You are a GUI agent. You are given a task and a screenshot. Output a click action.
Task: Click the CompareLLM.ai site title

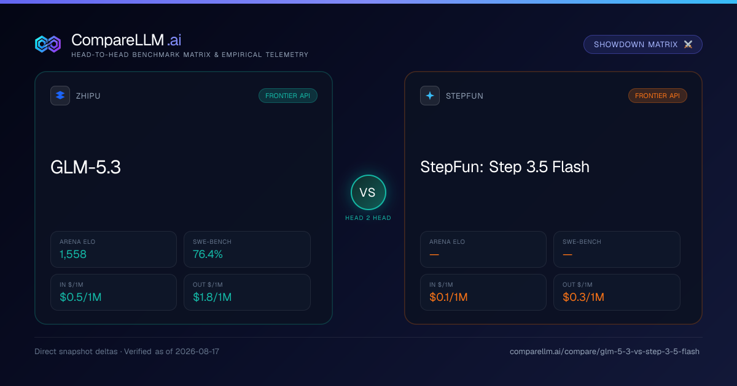pos(126,40)
